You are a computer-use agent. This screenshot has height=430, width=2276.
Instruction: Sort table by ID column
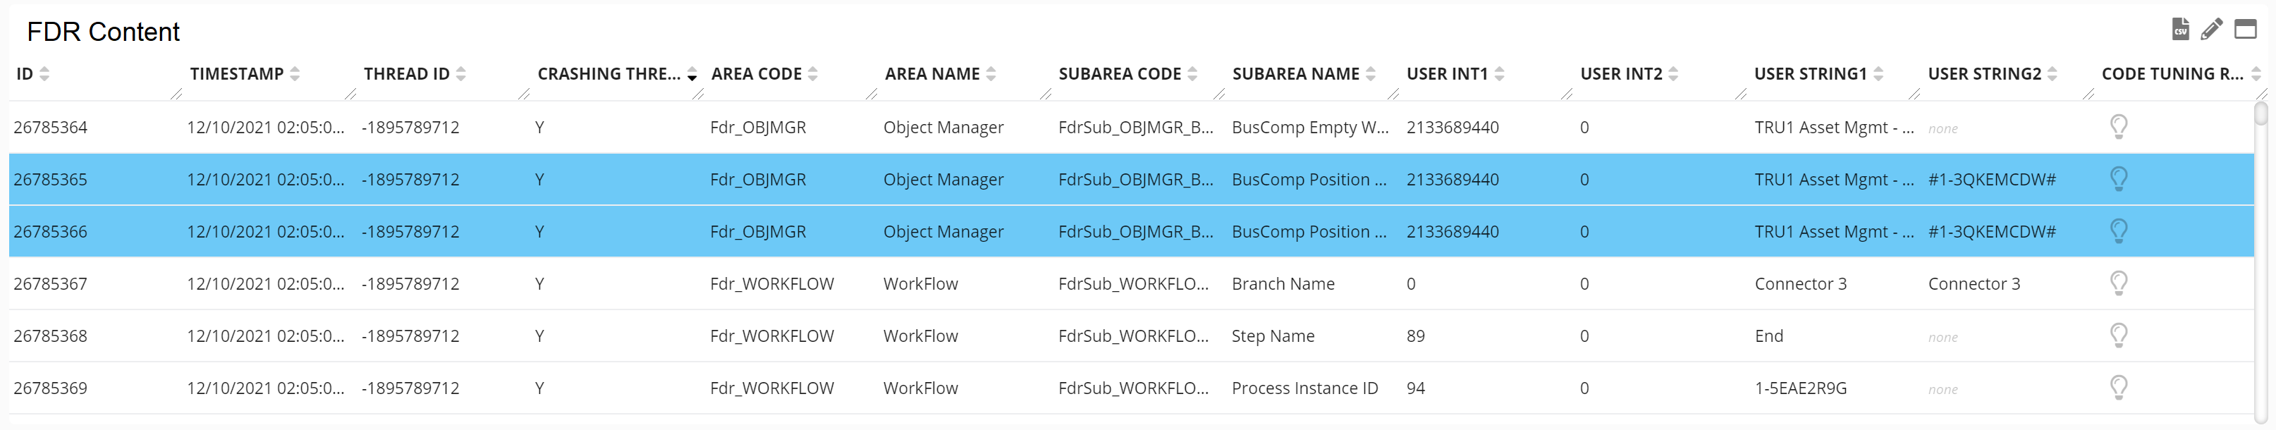(x=44, y=74)
